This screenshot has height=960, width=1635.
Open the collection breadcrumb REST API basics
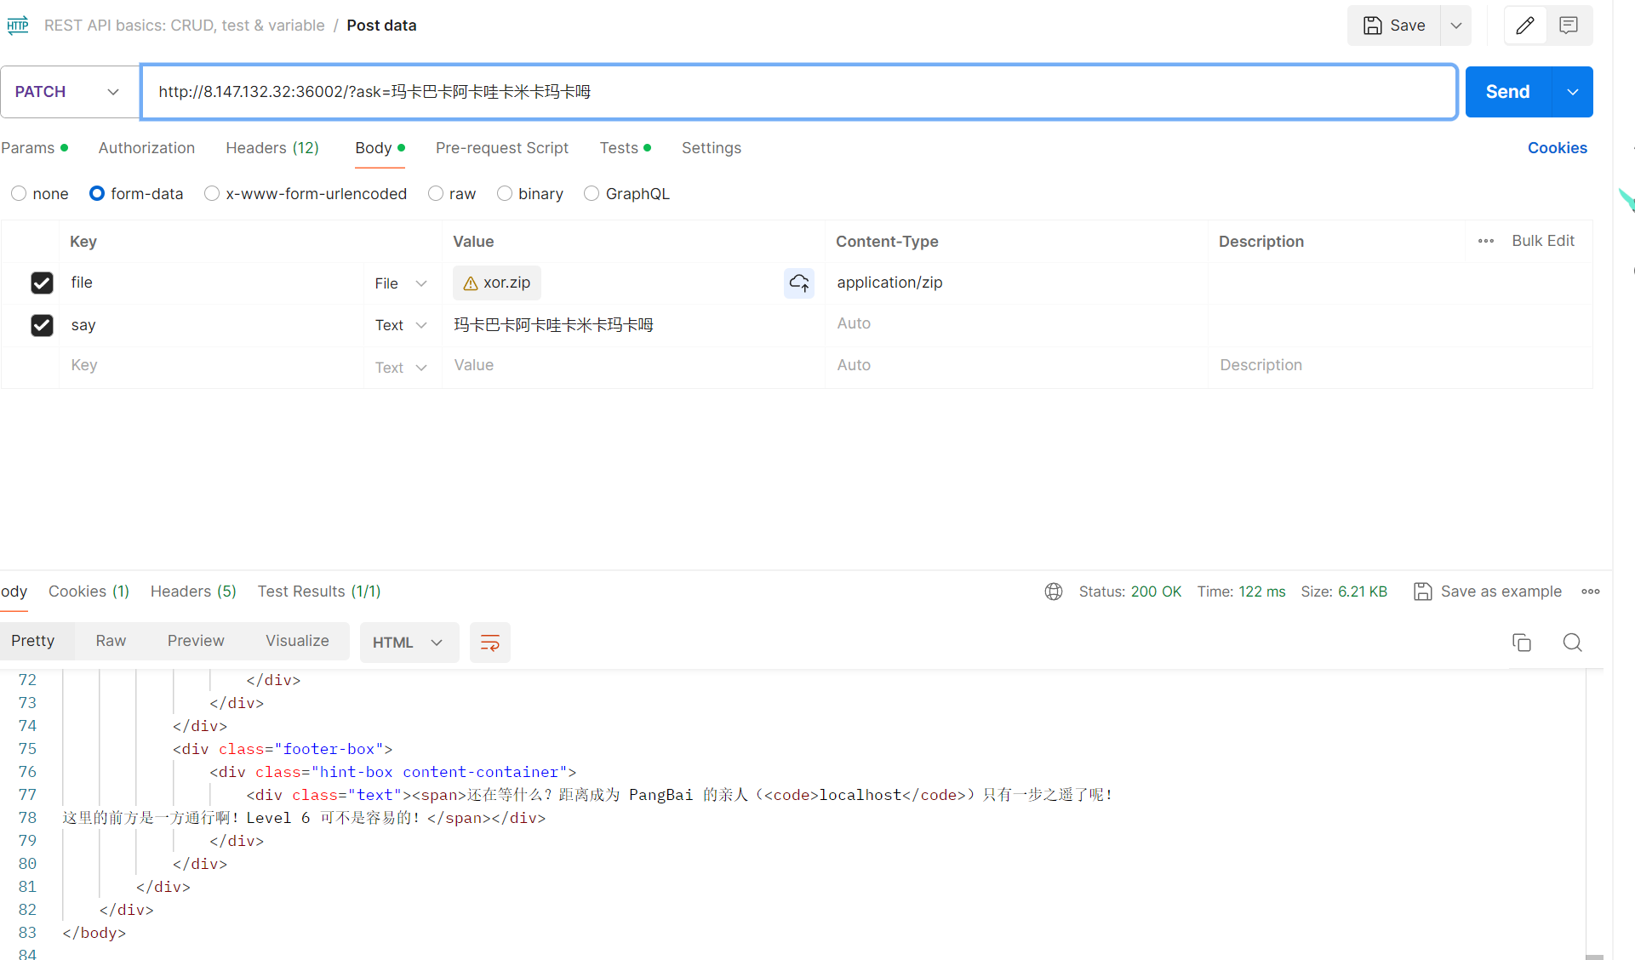tap(184, 26)
